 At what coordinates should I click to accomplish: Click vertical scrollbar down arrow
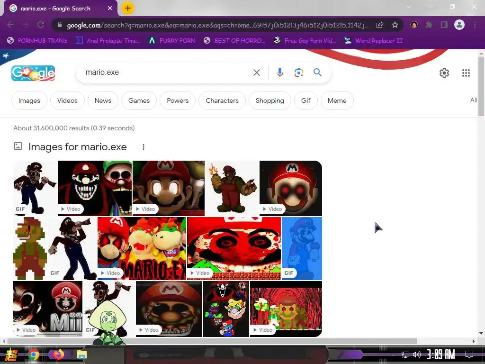tap(481, 333)
